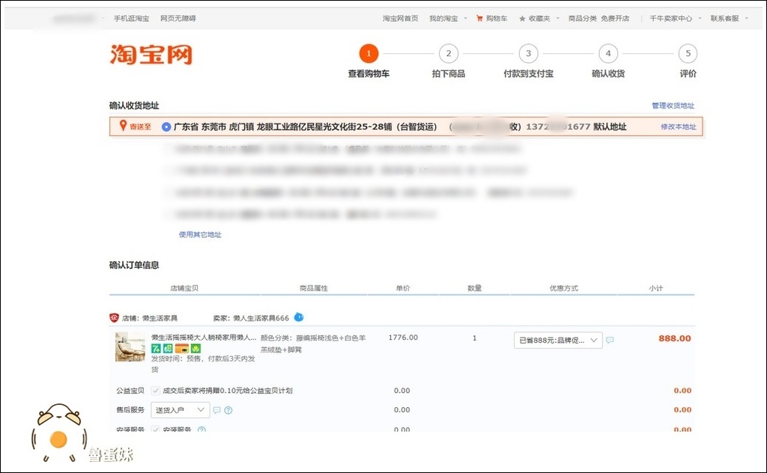Open the 懒生活摇摇椅 product title
767x473 pixels.
(204, 338)
